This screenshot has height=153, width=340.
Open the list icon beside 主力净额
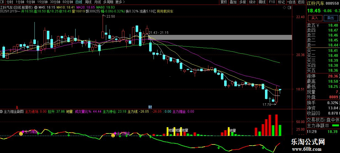327,126
